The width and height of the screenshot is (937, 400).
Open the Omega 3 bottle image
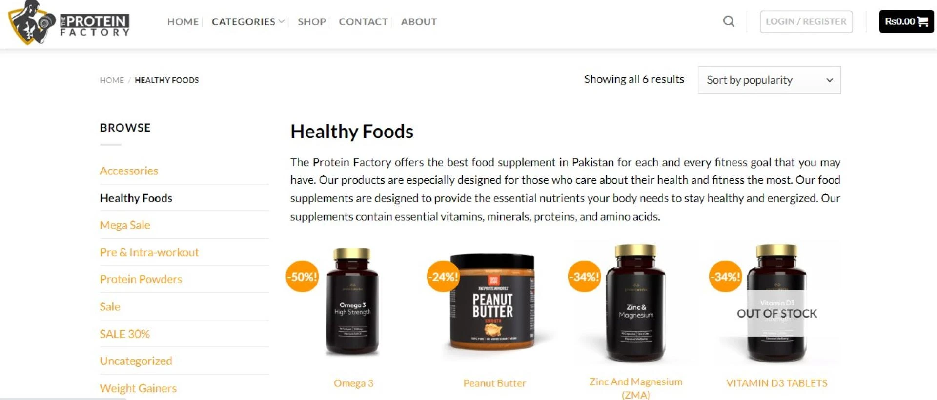(x=352, y=301)
